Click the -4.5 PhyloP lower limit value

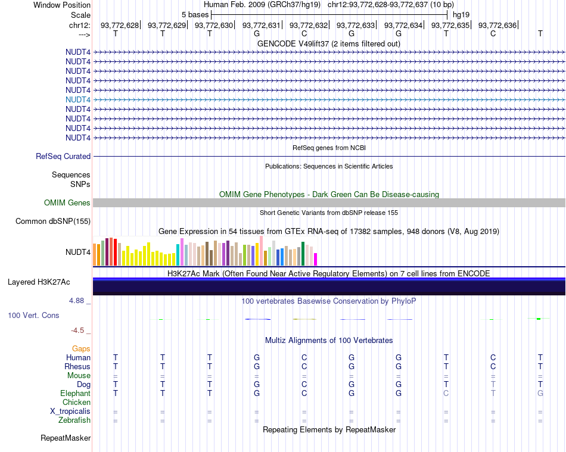[x=77, y=331]
